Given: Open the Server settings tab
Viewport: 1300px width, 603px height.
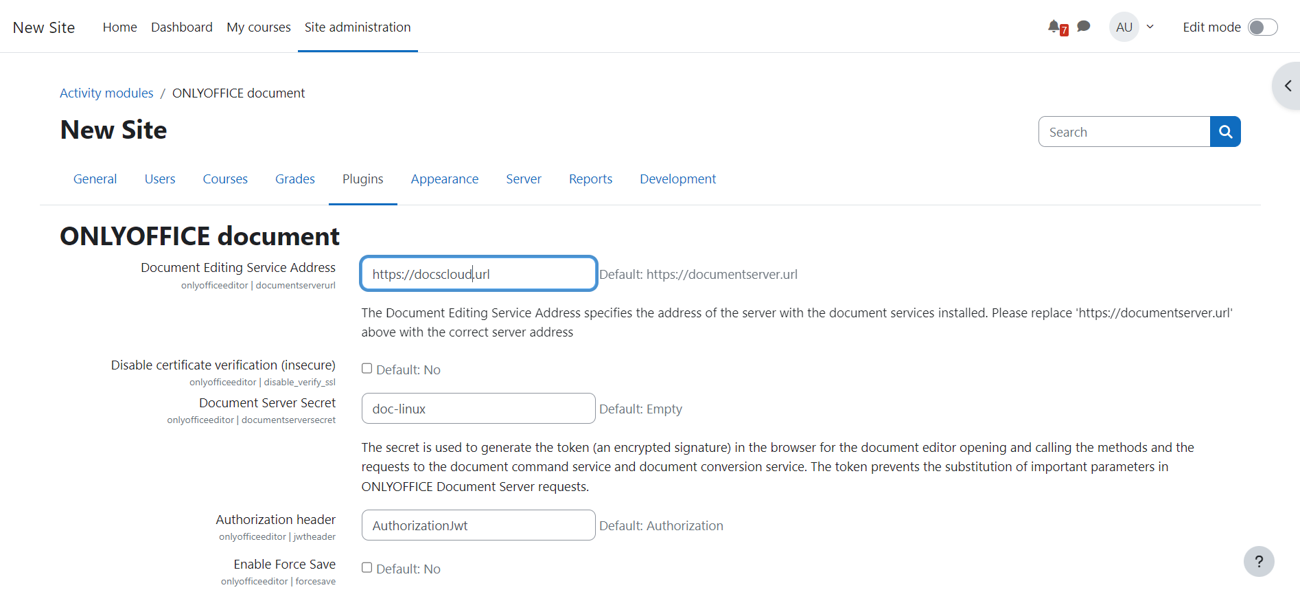Looking at the screenshot, I should click(x=523, y=179).
